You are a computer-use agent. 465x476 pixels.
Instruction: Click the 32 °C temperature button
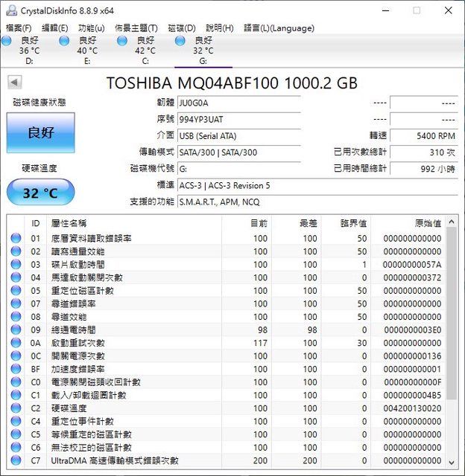[x=41, y=193]
